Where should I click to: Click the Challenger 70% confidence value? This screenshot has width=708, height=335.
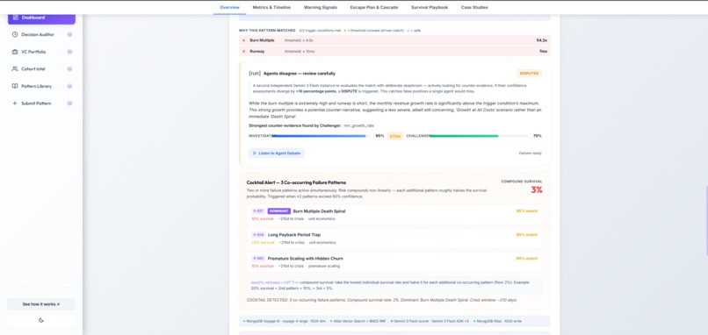[x=538, y=136]
